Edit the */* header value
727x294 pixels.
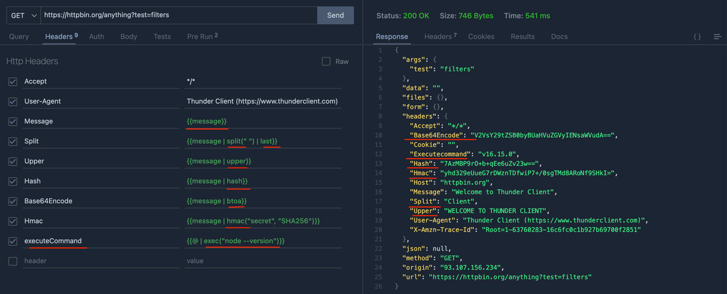click(x=264, y=81)
